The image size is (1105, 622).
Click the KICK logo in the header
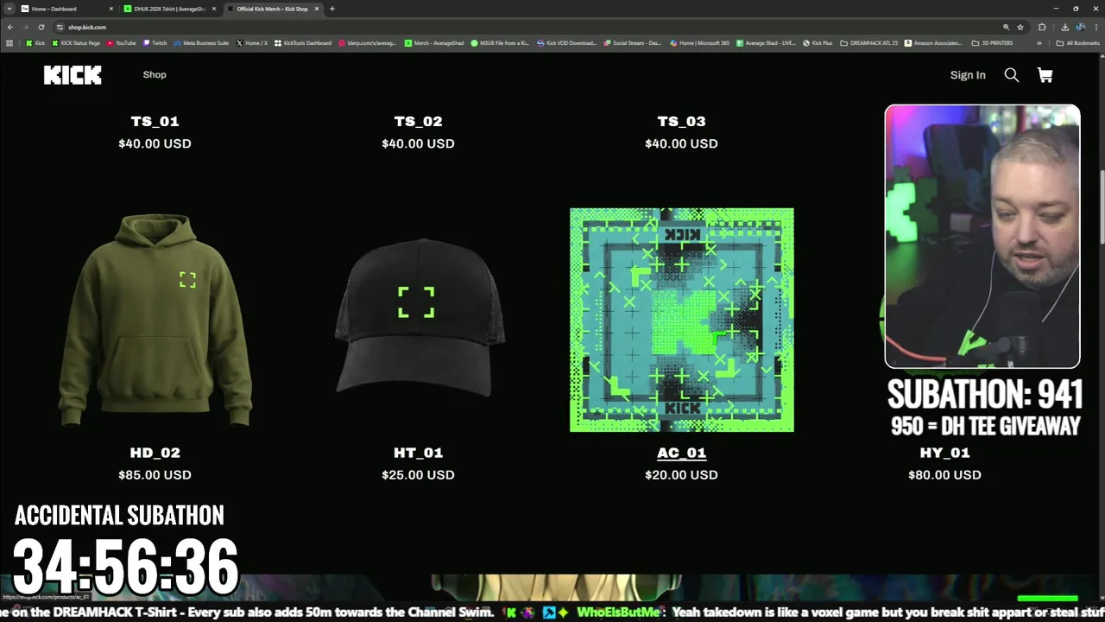click(73, 75)
